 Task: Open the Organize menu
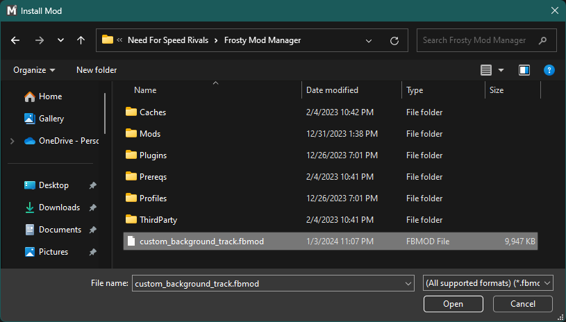(x=34, y=70)
